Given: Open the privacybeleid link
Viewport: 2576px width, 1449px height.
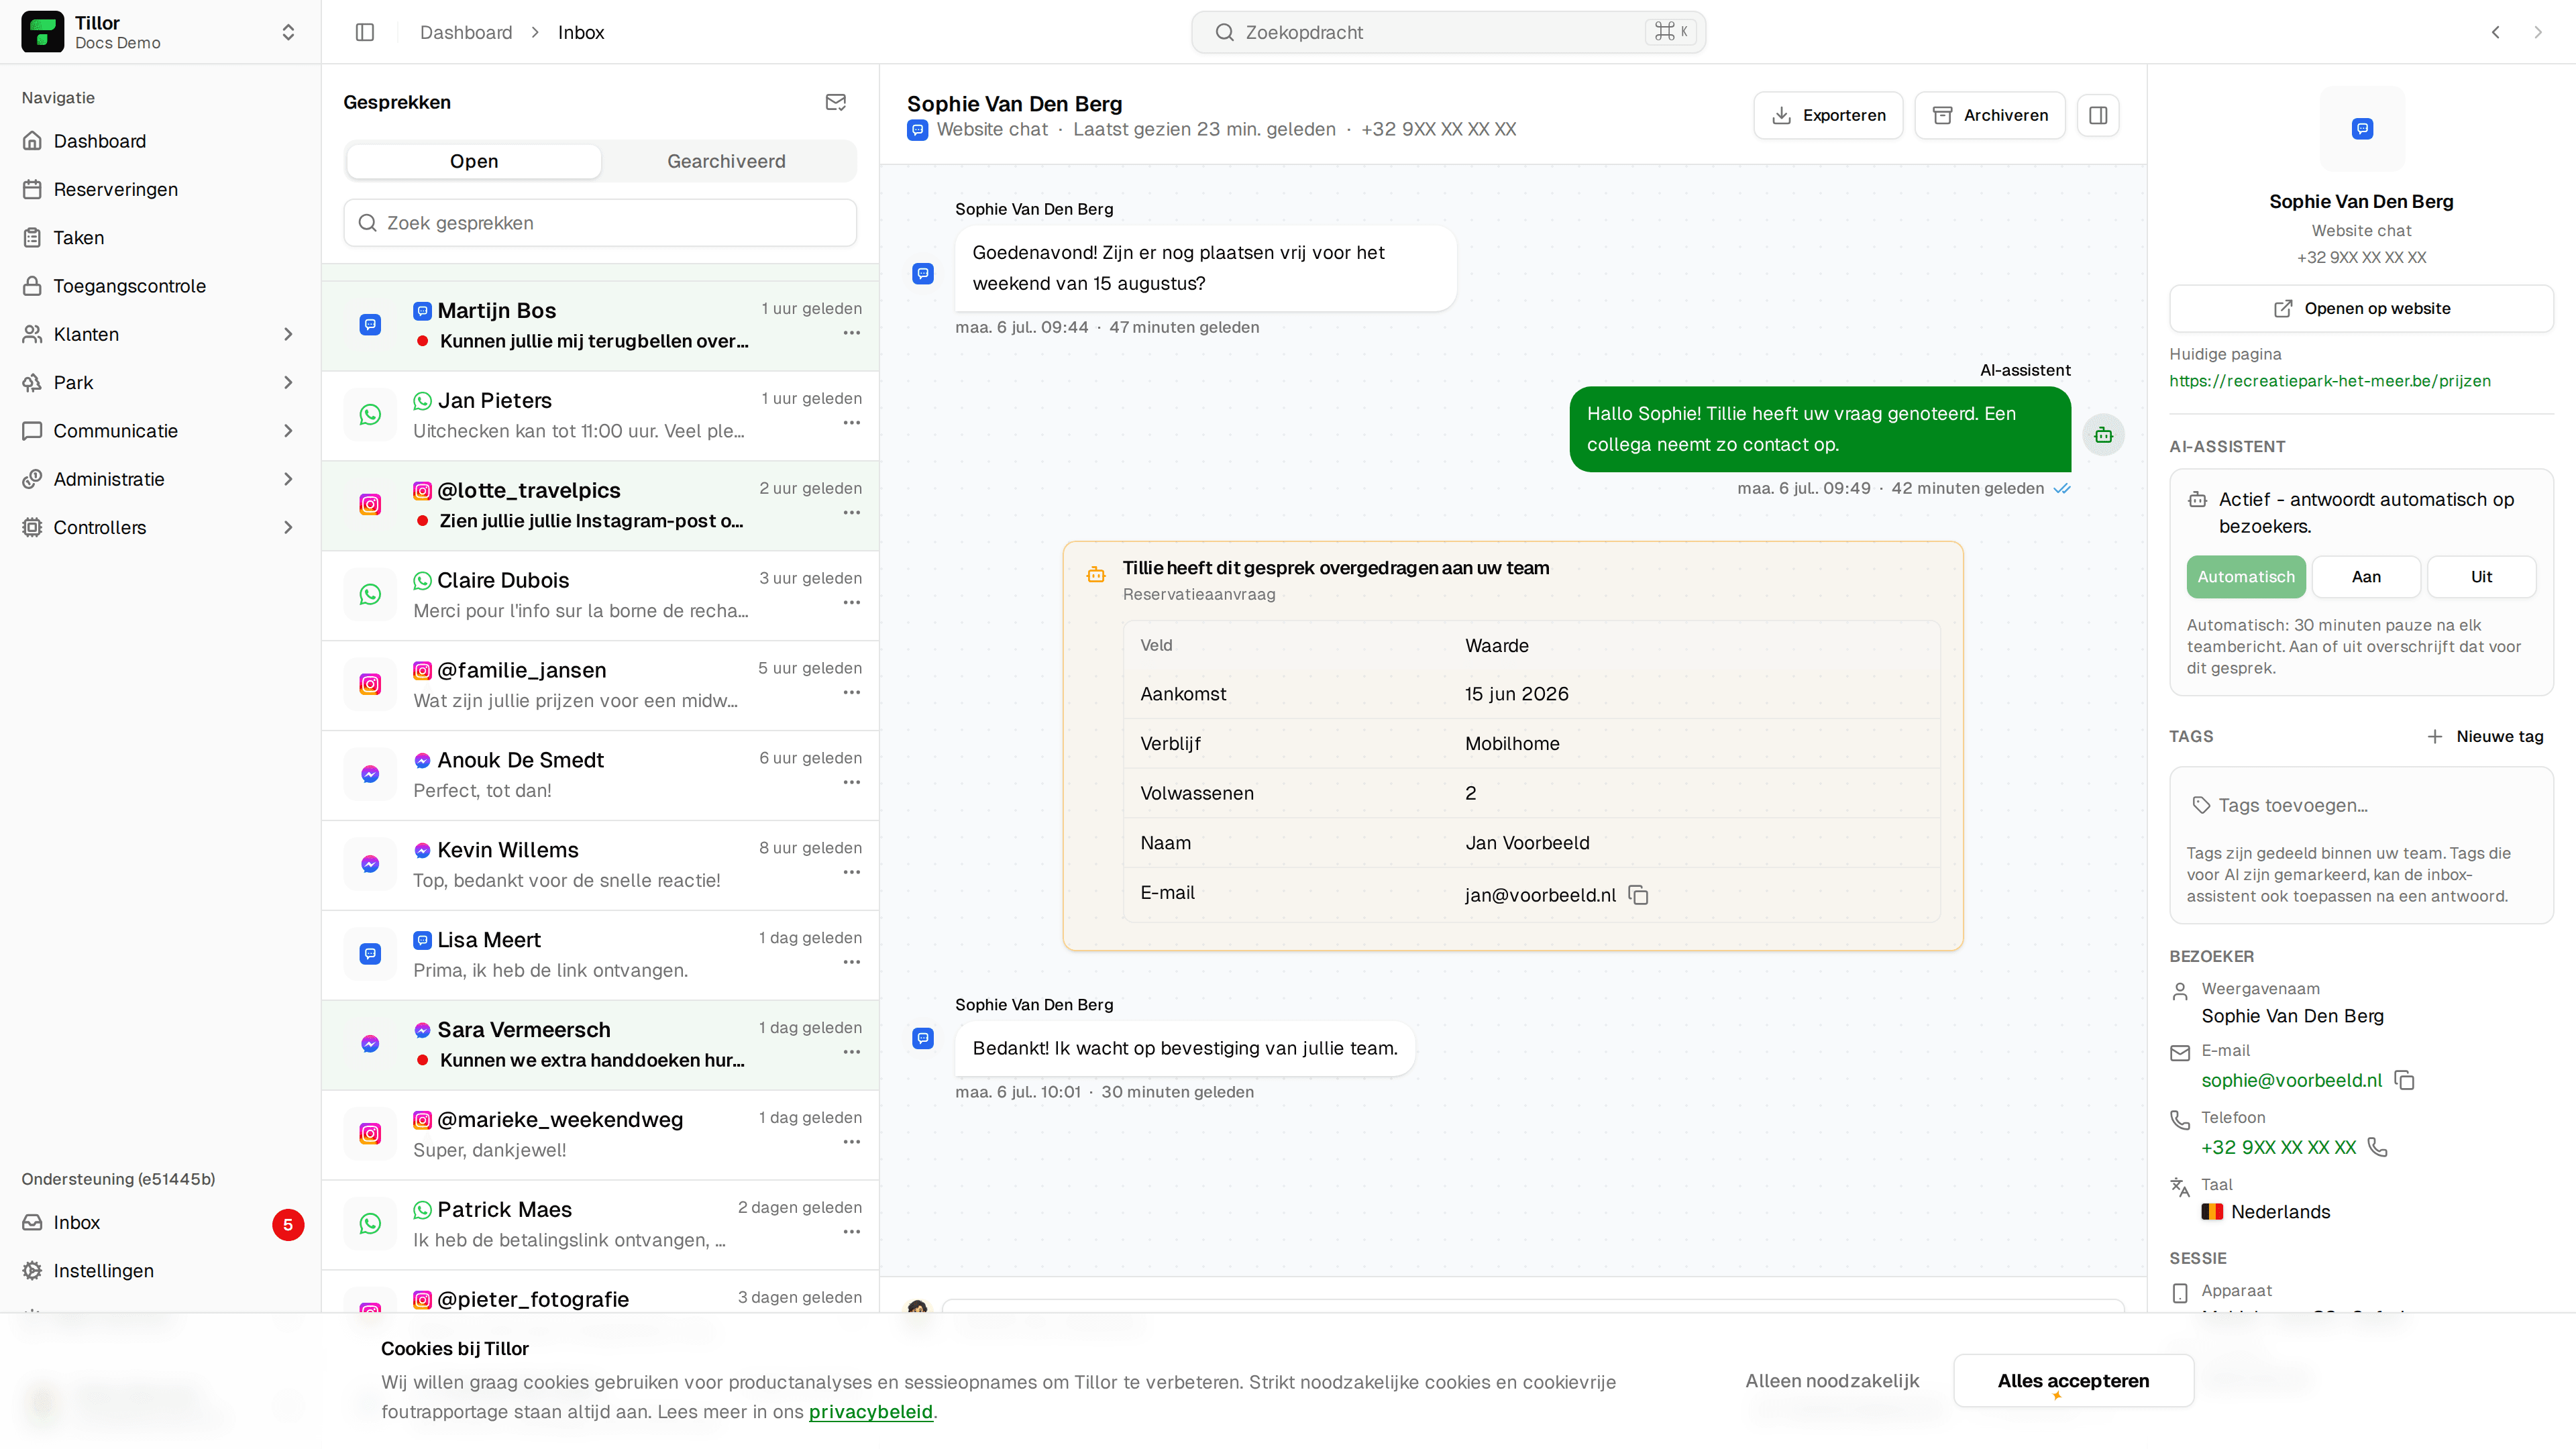Looking at the screenshot, I should (870, 1412).
